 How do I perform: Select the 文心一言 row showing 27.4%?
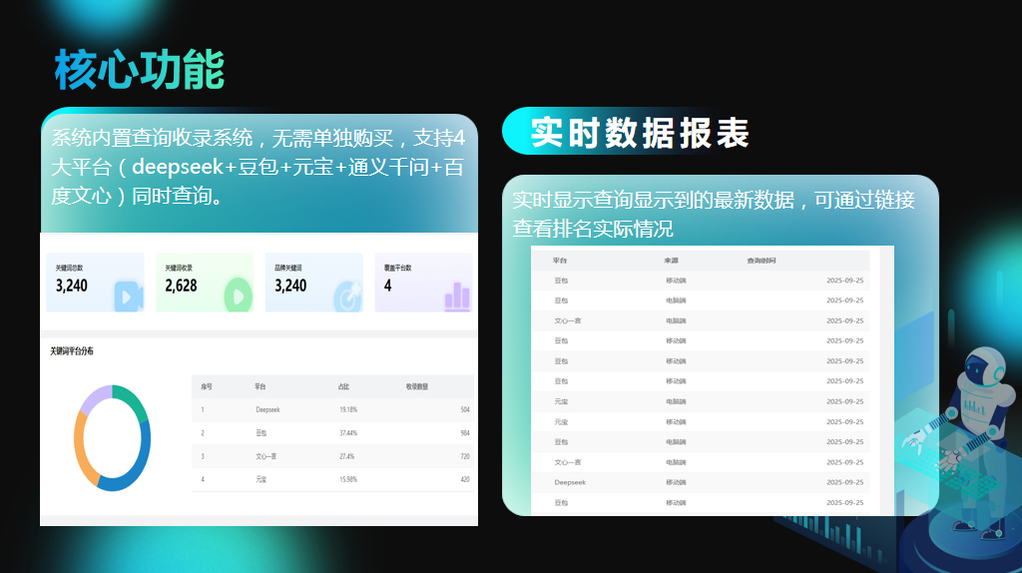pyautogui.click(x=331, y=456)
